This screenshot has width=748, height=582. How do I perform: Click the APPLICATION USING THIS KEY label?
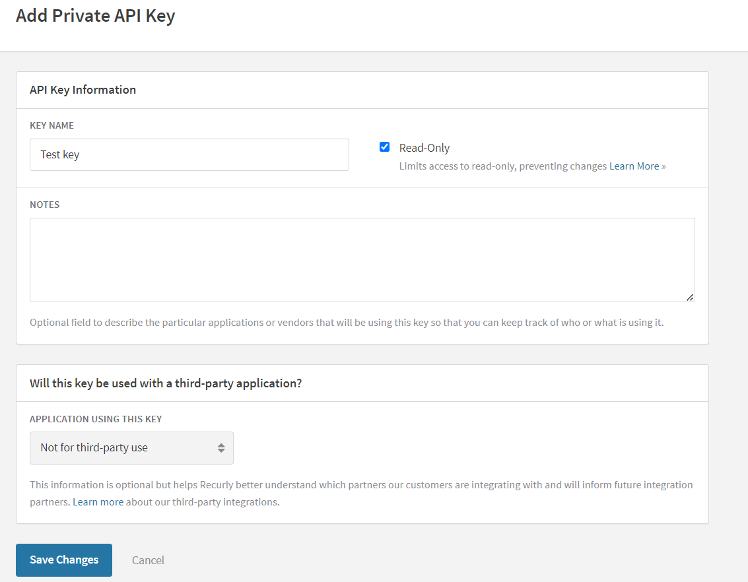pyautogui.click(x=96, y=419)
